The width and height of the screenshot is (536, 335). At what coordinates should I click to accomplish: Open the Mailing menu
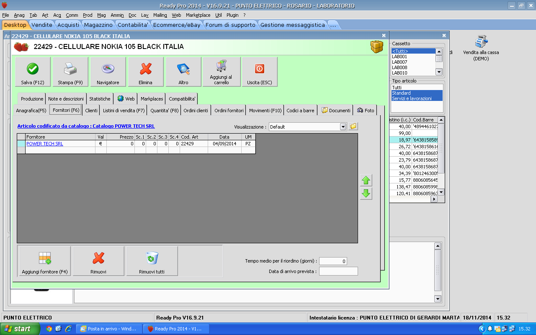(x=160, y=15)
